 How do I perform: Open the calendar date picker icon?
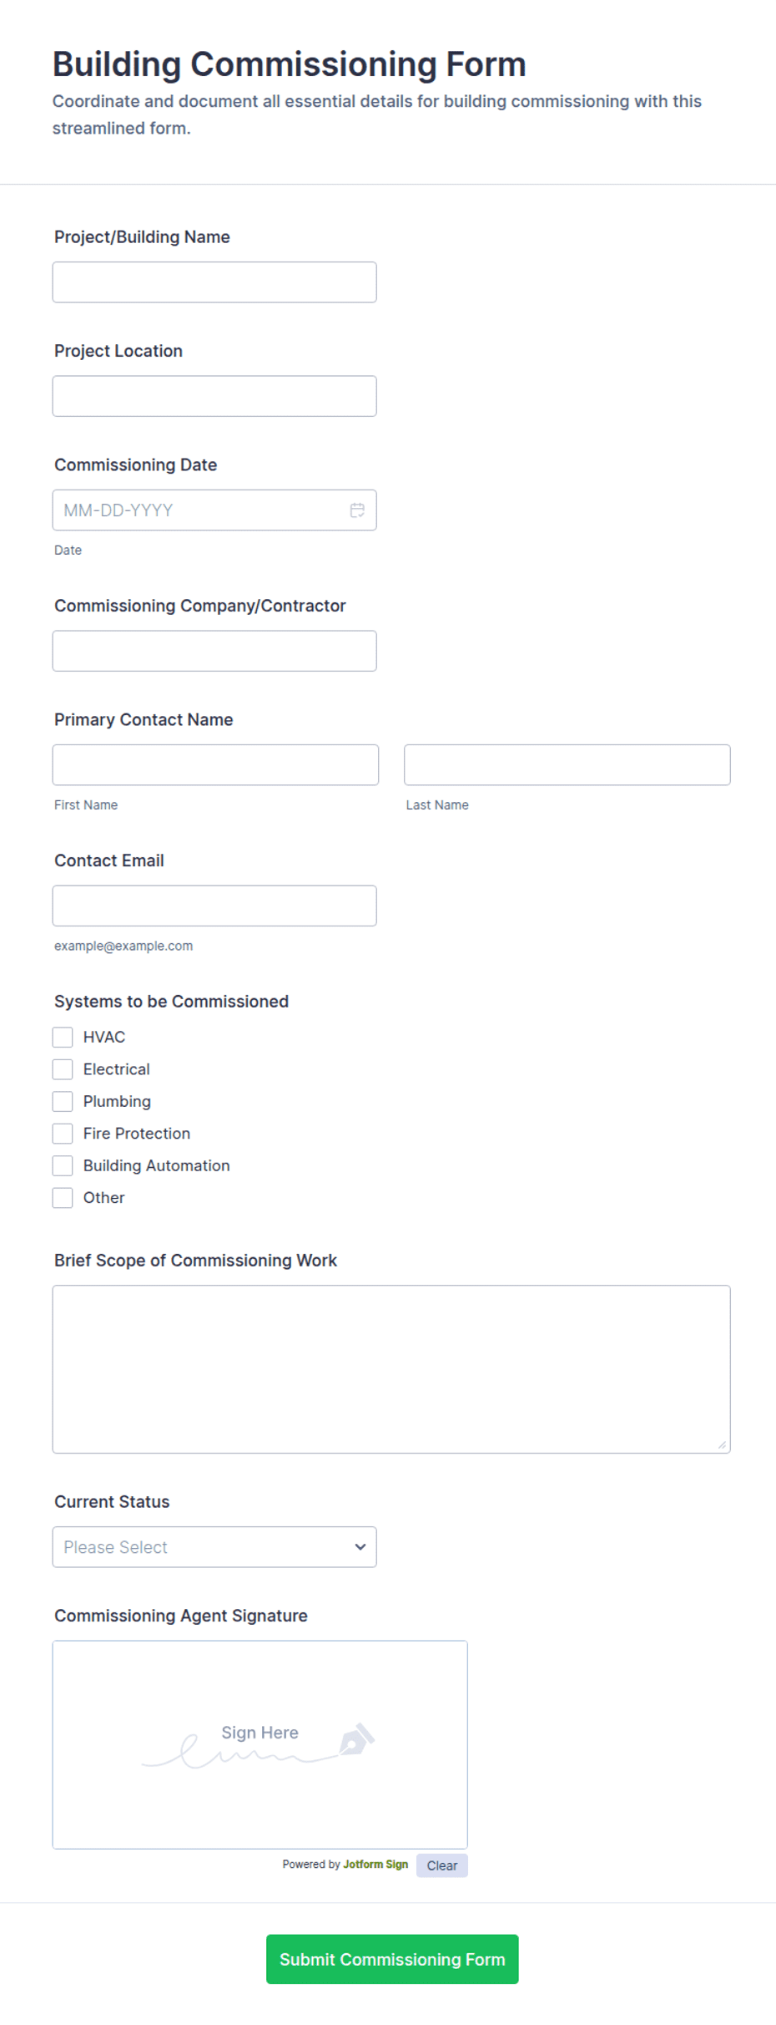(357, 510)
